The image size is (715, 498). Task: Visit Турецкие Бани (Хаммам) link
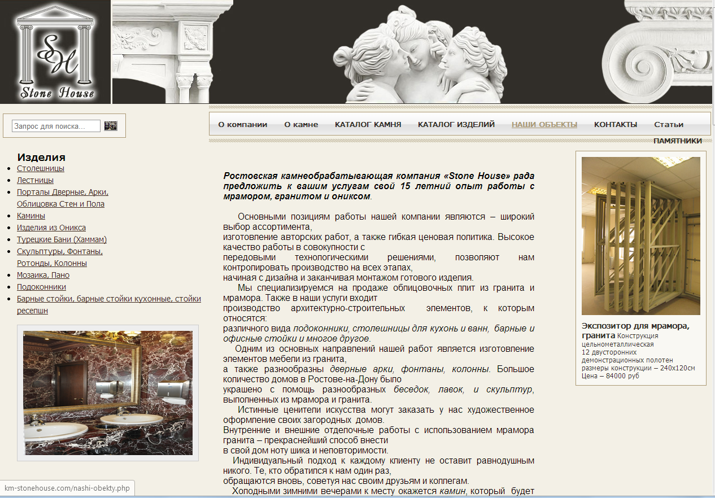point(62,239)
